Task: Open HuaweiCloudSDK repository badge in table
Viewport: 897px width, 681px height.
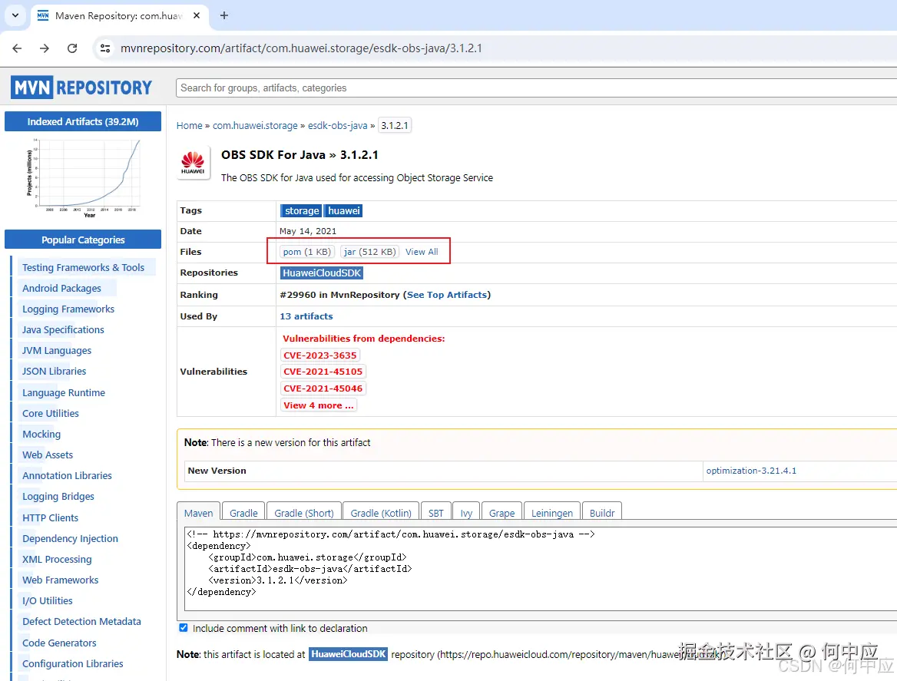Action: click(322, 273)
